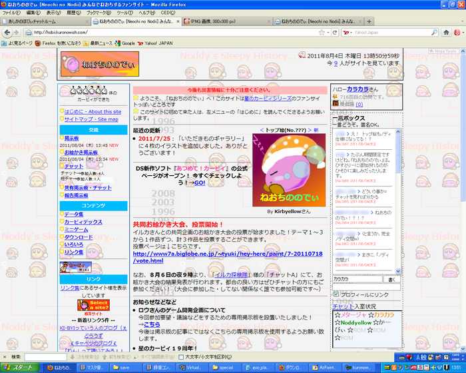
Task: Open the ブックマーク menu
Action: click(x=99, y=13)
